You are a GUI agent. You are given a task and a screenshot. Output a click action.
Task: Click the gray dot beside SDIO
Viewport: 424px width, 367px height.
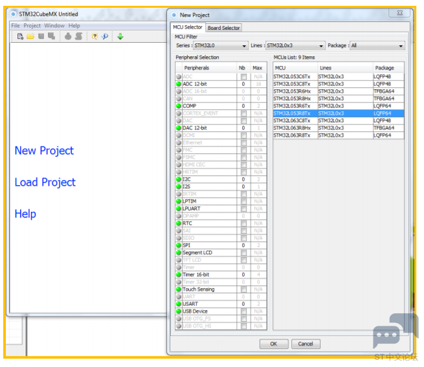tap(179, 238)
